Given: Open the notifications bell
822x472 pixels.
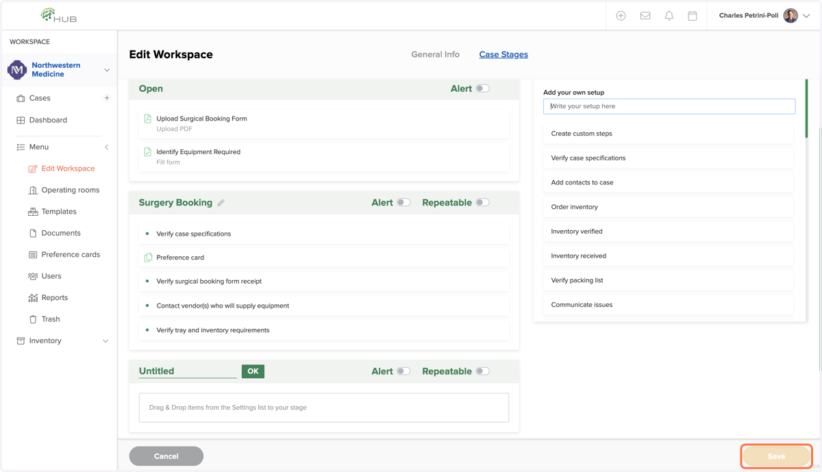Looking at the screenshot, I should [669, 16].
